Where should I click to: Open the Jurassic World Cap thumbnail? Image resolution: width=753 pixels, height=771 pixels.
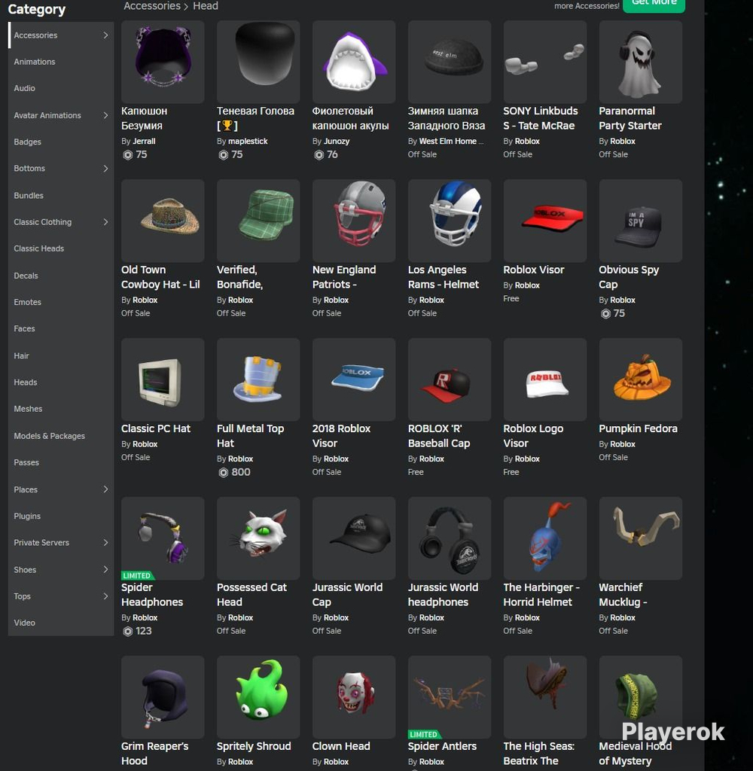tap(354, 538)
